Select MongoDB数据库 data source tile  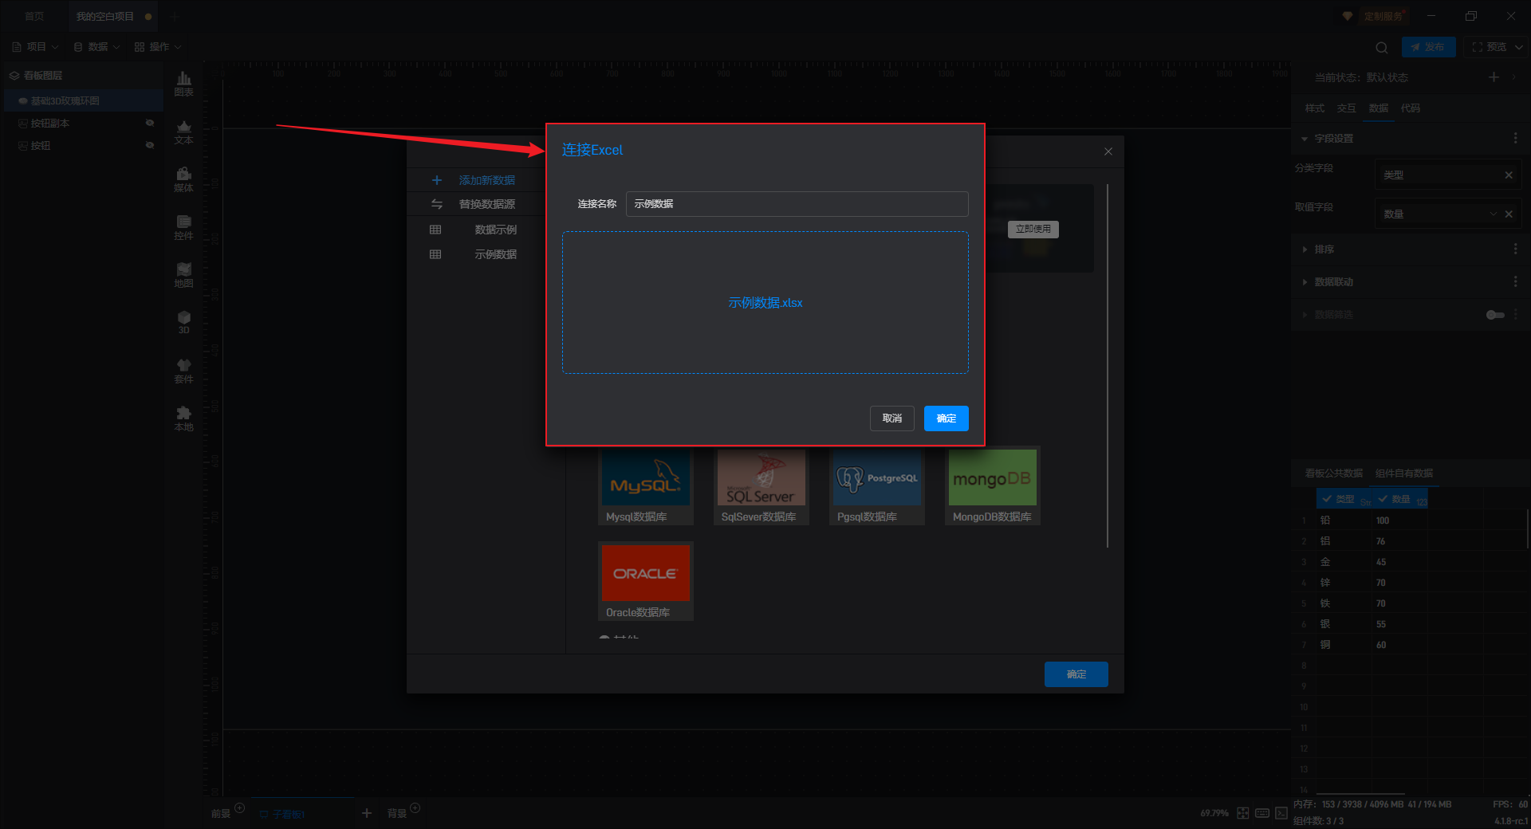tap(993, 485)
